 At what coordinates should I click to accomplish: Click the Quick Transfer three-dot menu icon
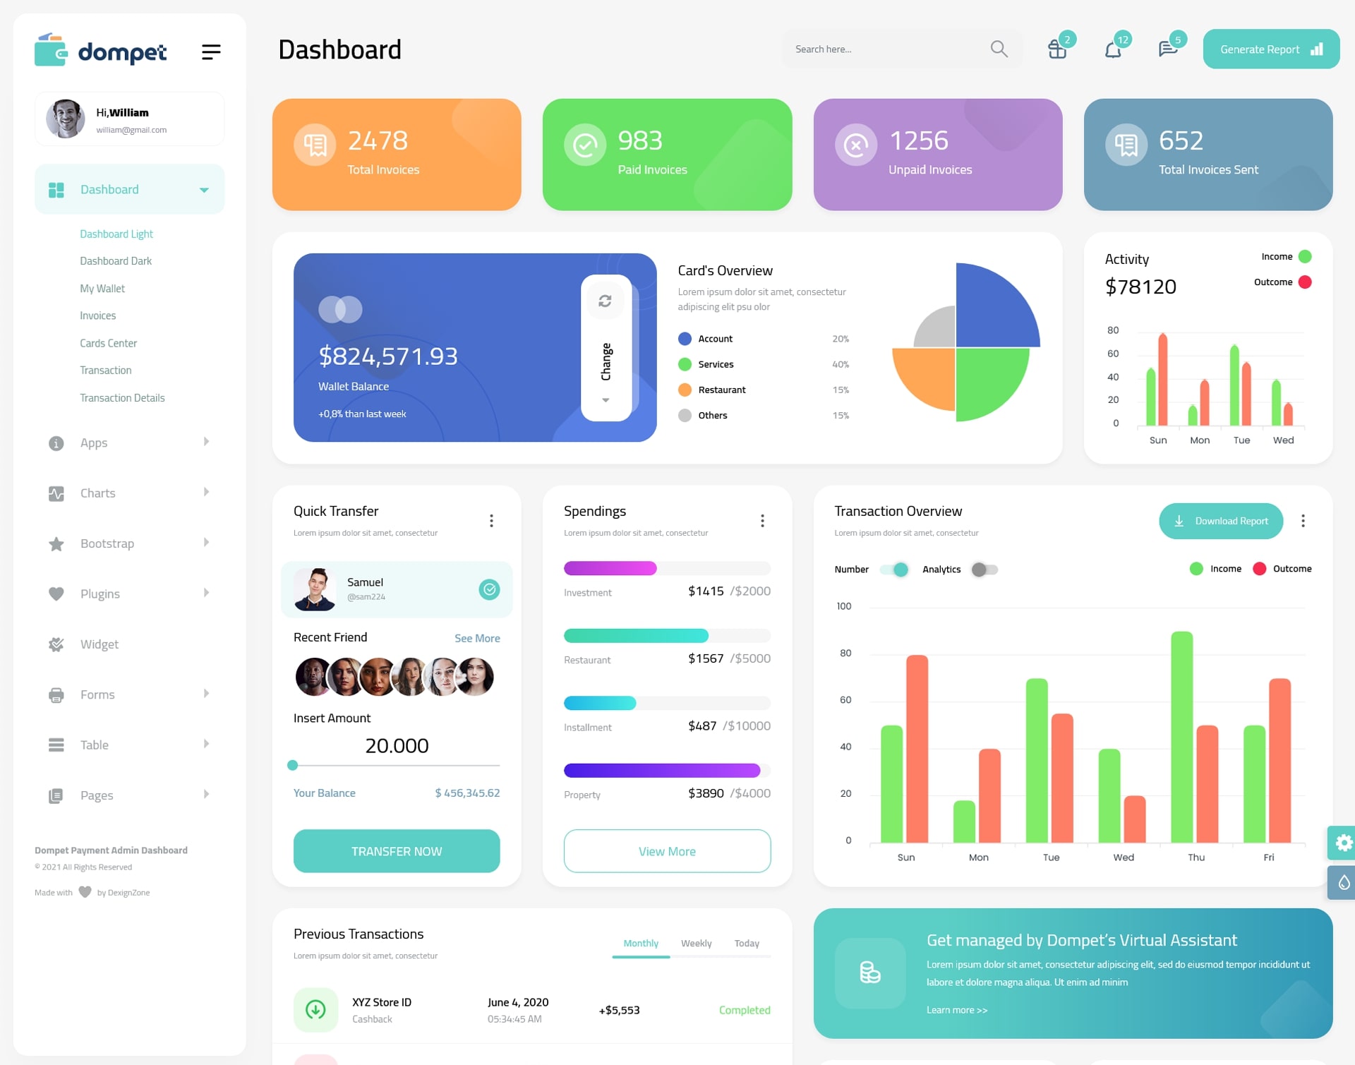point(490,520)
